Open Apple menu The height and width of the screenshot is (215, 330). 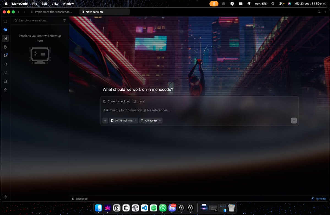(6, 4)
